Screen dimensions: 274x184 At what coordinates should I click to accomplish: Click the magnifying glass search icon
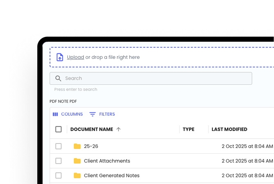pyautogui.click(x=58, y=79)
